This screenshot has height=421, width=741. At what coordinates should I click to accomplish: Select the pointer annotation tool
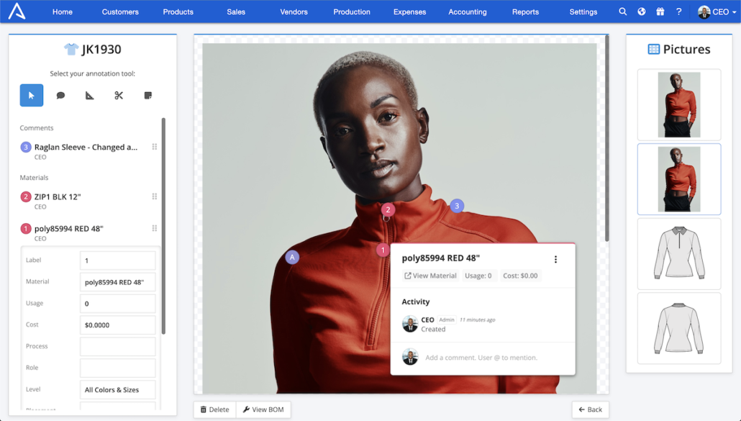(32, 96)
